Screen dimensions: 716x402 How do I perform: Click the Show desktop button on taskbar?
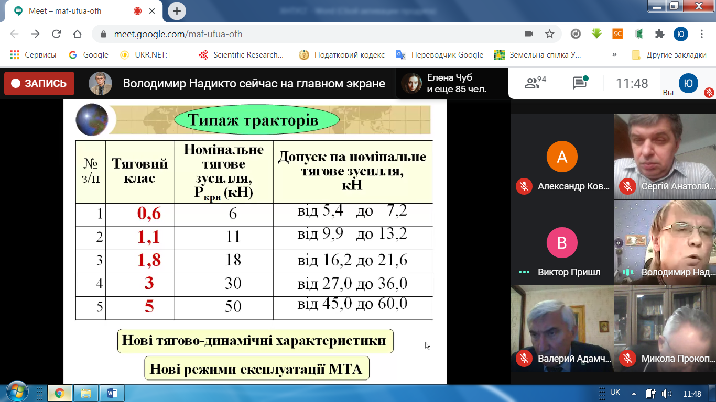click(712, 393)
